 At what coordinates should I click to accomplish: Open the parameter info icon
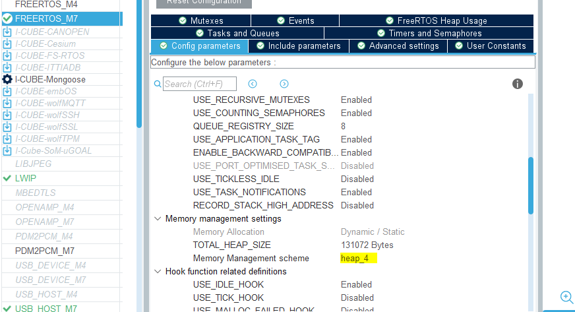pyautogui.click(x=518, y=84)
